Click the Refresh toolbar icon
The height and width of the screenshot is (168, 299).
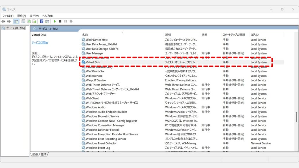tap(29, 21)
